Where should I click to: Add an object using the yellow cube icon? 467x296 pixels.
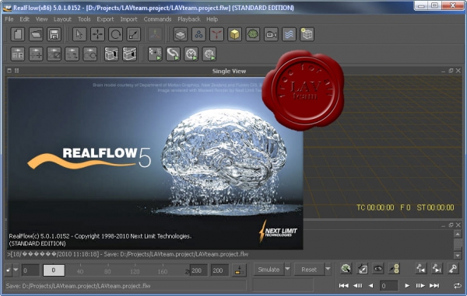(235, 34)
